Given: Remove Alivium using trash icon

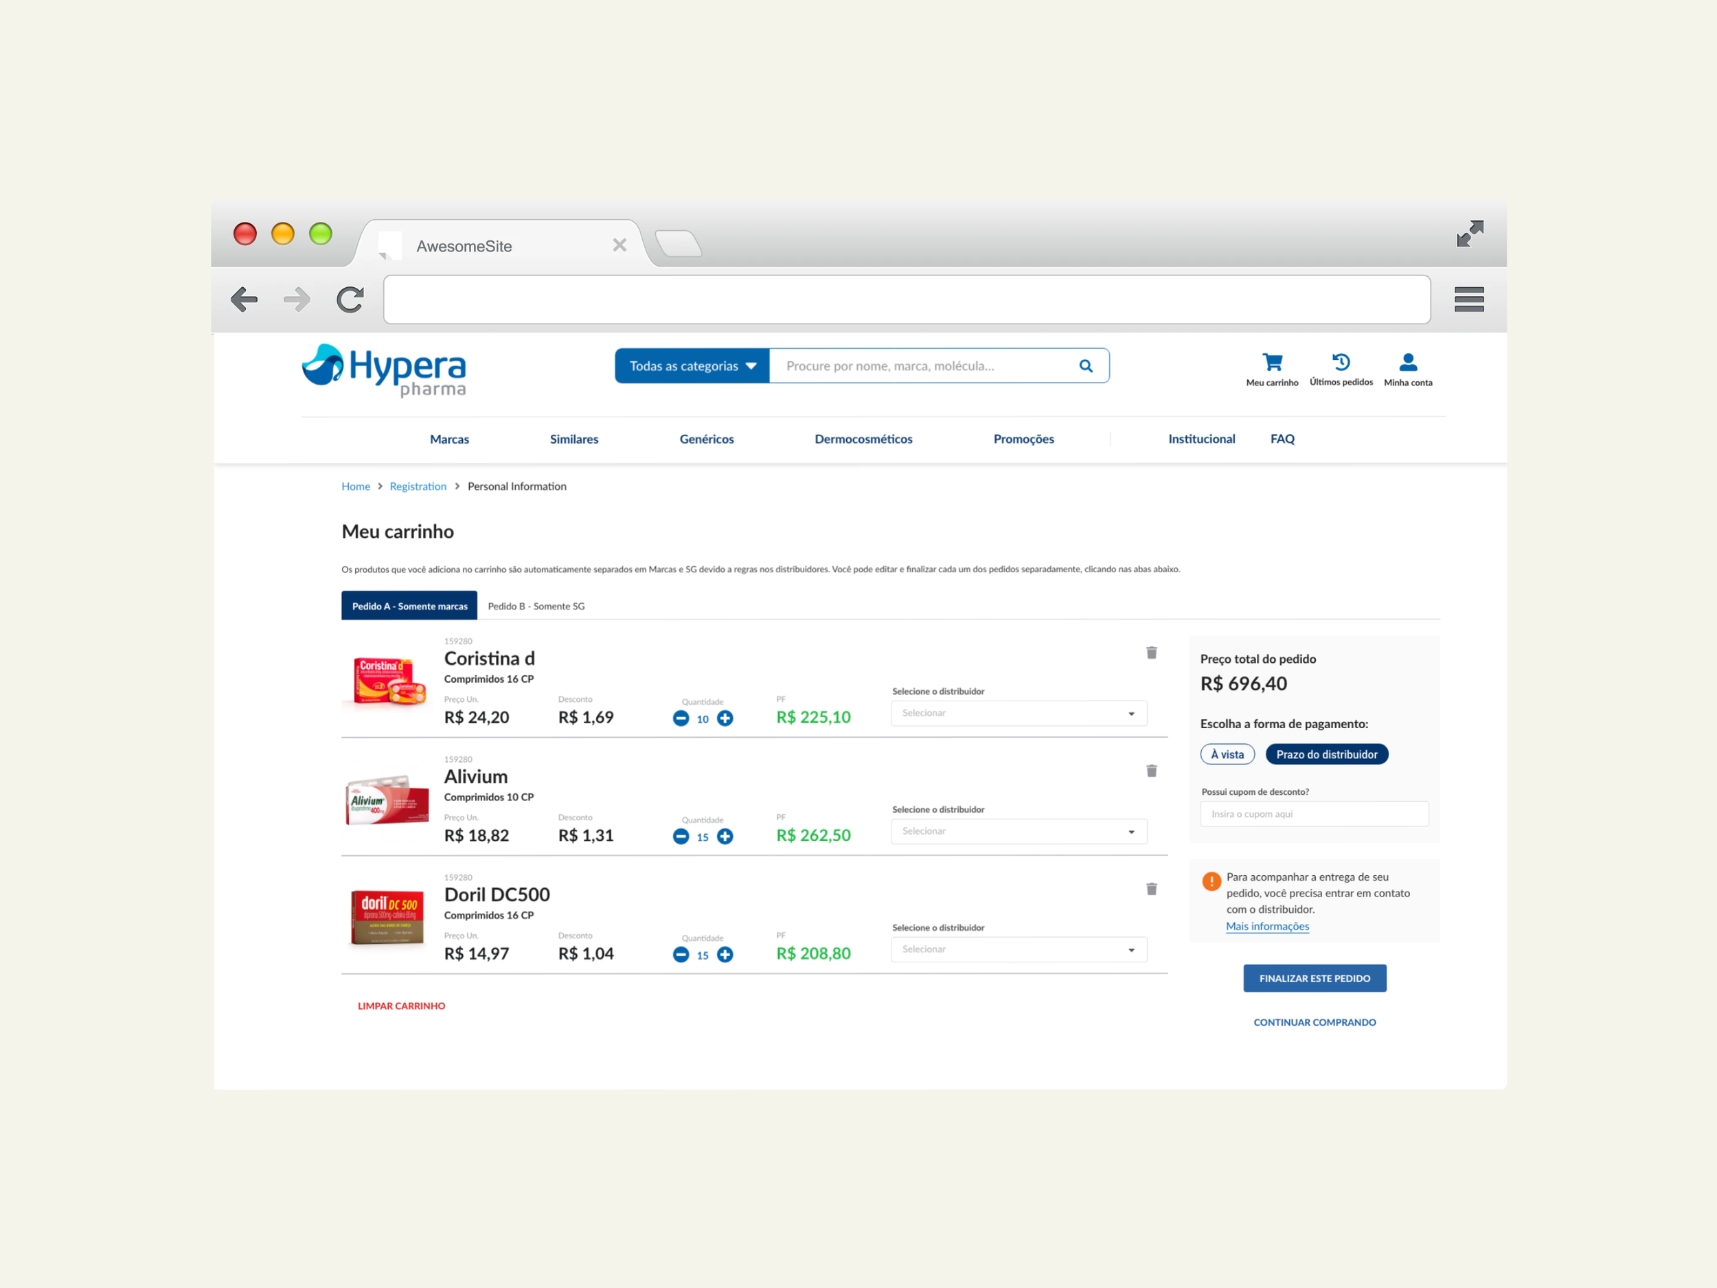Looking at the screenshot, I should 1151,771.
